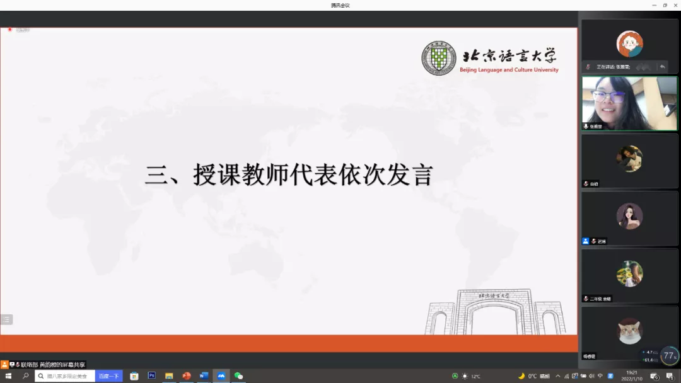The image size is (681, 383).
Task: Click the 百度一下 search button
Action: (x=108, y=376)
